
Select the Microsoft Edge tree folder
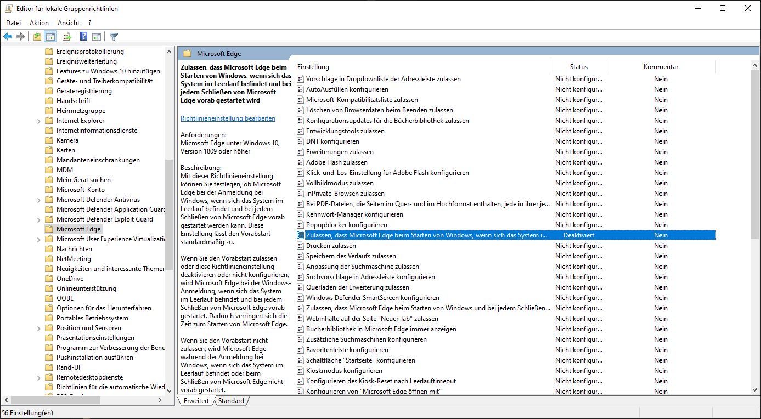tap(78, 229)
